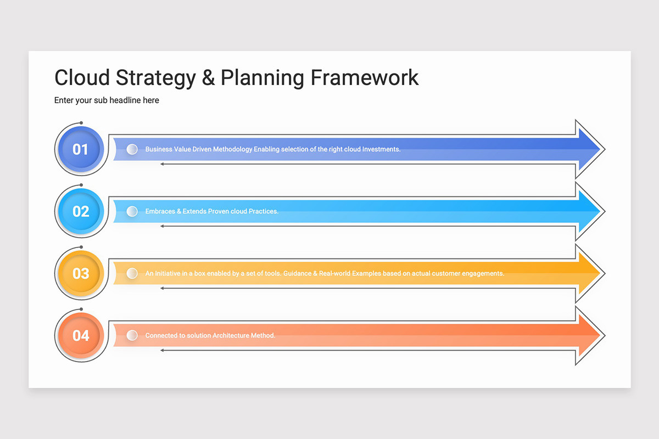Click the small dot atop the 01 circle outline
659x439 pixels.
click(x=81, y=123)
